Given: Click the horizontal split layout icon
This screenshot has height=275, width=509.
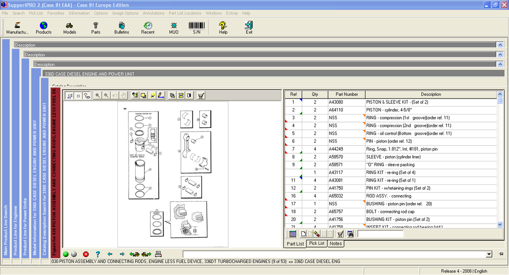Looking at the screenshot, I should tap(181, 95).
